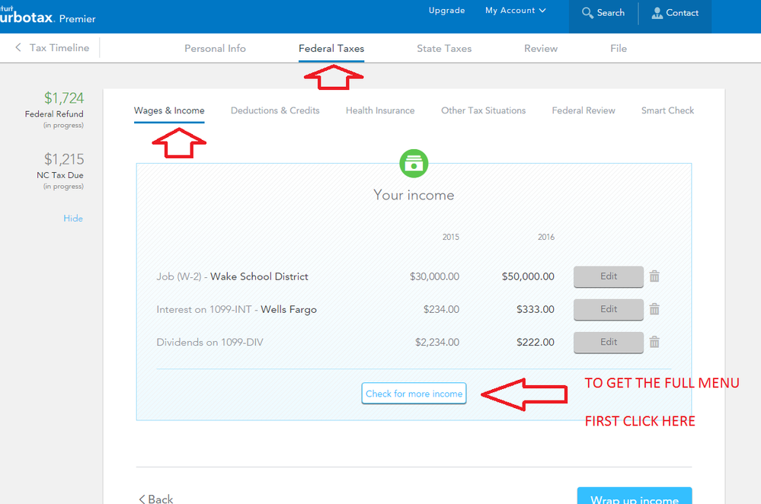Click trash icon for Wells Fargo interest
Image resolution: width=761 pixels, height=504 pixels.
pyautogui.click(x=654, y=309)
